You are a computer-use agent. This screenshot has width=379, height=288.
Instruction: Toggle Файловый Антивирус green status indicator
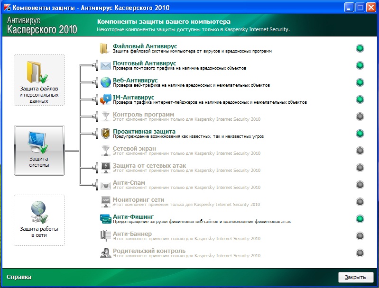[x=360, y=48]
